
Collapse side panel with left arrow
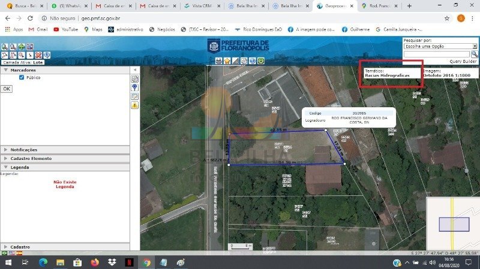click(134, 70)
